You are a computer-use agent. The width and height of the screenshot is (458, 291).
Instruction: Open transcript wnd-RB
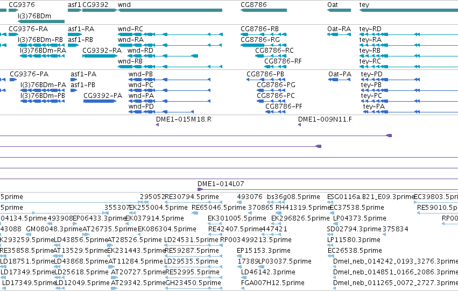(130, 61)
